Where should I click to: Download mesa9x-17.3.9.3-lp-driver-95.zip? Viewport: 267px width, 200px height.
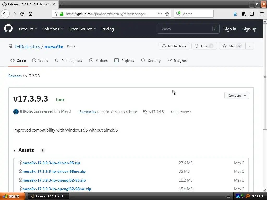pos(51,163)
